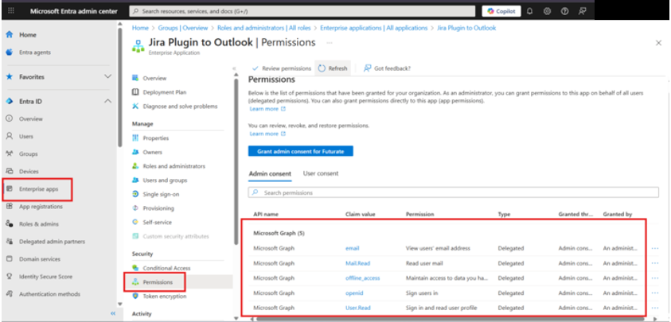This screenshot has width=671, height=322.
Task: Collapse the Entra ID section
Action: point(107,101)
